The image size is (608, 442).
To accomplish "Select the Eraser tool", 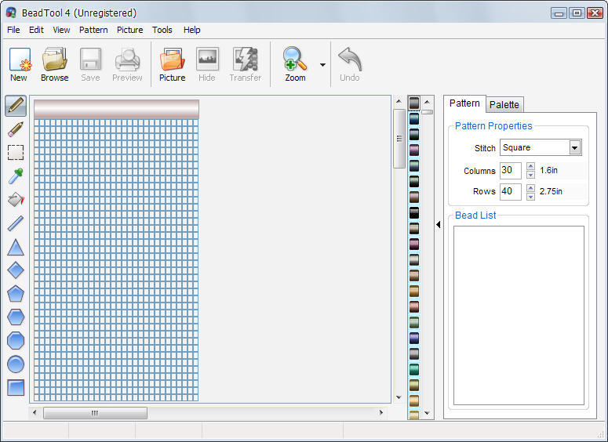I will point(16,129).
